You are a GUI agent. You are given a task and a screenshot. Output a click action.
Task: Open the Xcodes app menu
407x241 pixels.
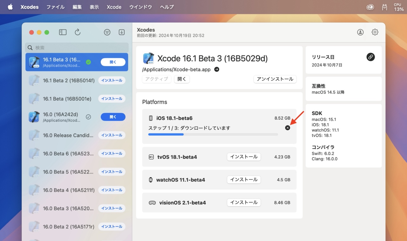coord(29,7)
